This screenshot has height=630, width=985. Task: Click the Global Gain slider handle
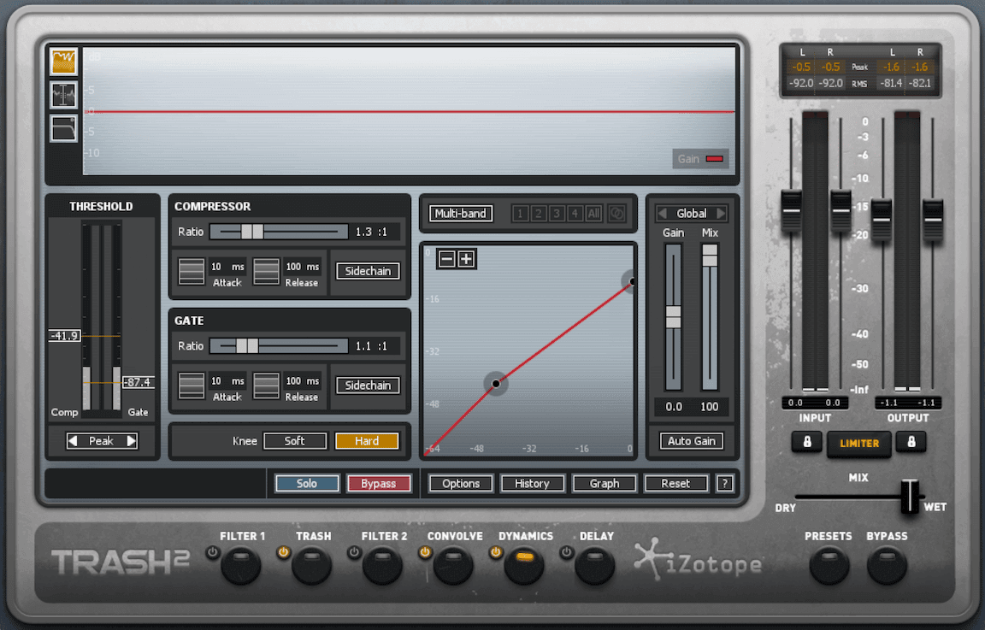point(674,316)
